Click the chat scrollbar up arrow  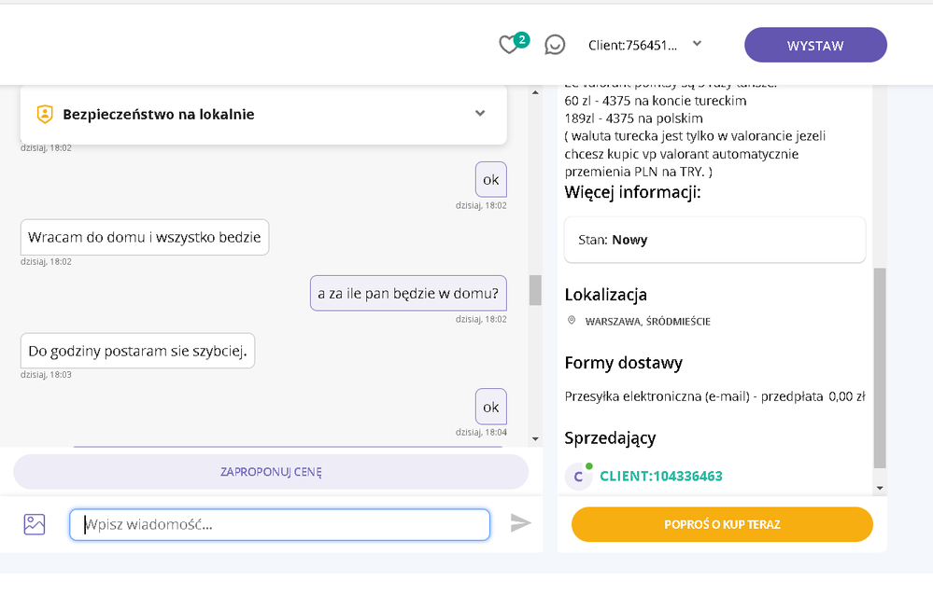click(x=535, y=93)
